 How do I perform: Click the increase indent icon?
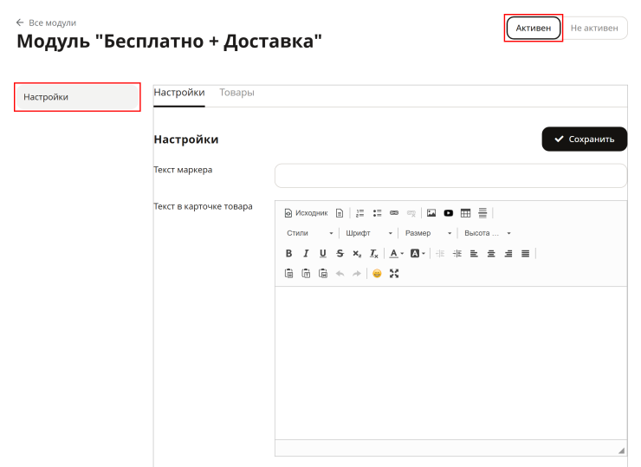click(457, 254)
